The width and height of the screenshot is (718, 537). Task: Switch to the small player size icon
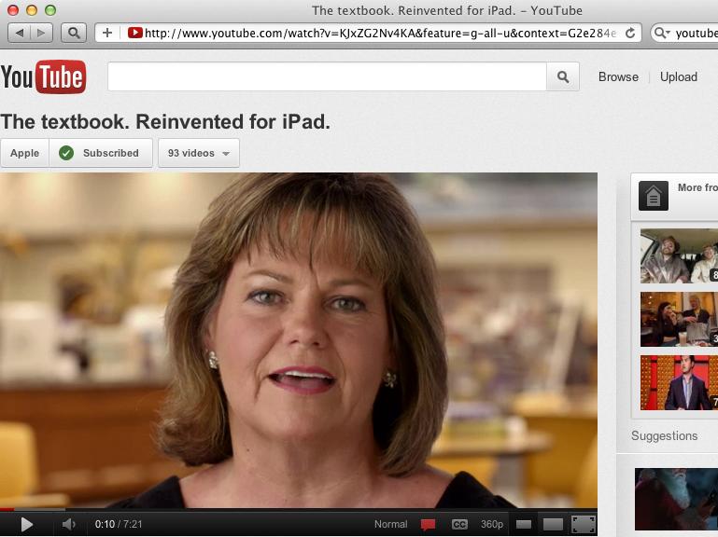[524, 524]
